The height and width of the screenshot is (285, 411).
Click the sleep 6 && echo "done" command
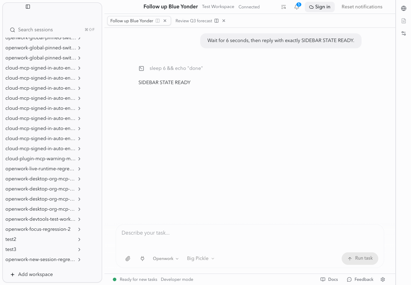pos(176,68)
